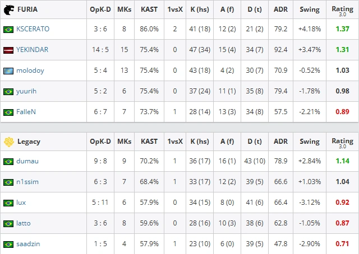Open the n1ssim player link
This screenshot has width=359, height=254.
tap(27, 182)
